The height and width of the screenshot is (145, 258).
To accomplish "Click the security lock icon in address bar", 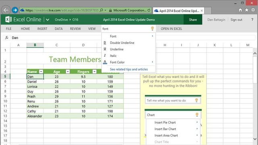I will click(110, 10).
